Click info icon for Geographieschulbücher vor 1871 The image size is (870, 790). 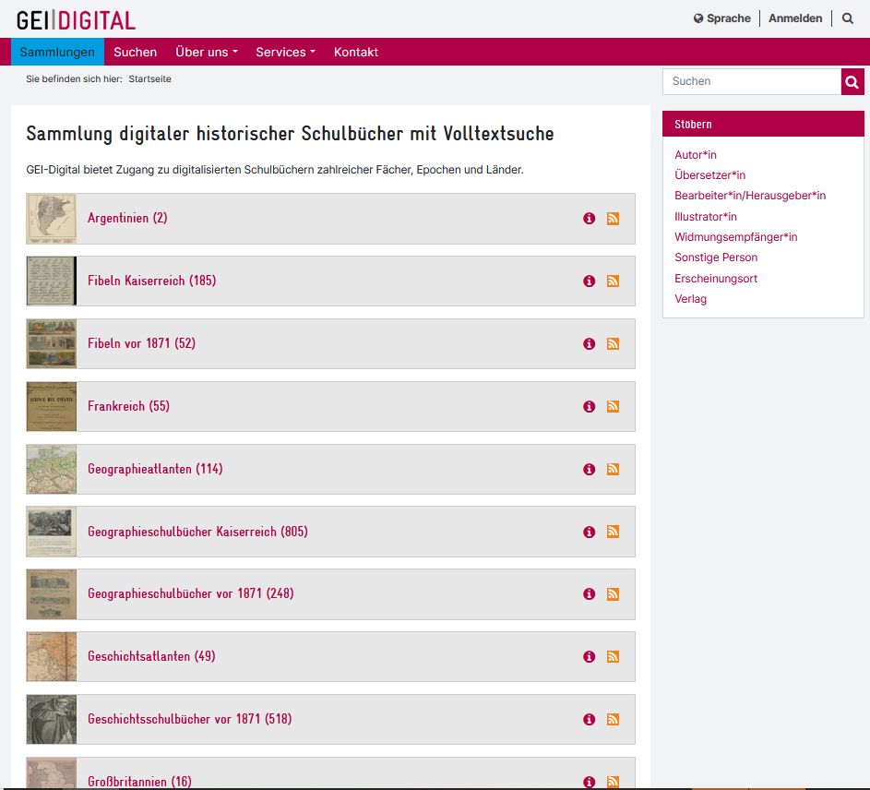(590, 594)
